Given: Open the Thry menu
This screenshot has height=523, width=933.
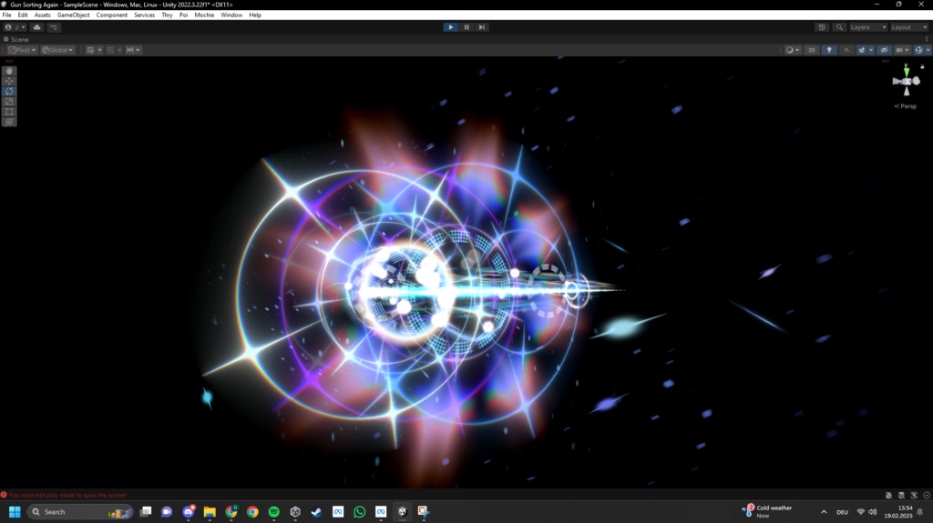Looking at the screenshot, I should coord(168,15).
